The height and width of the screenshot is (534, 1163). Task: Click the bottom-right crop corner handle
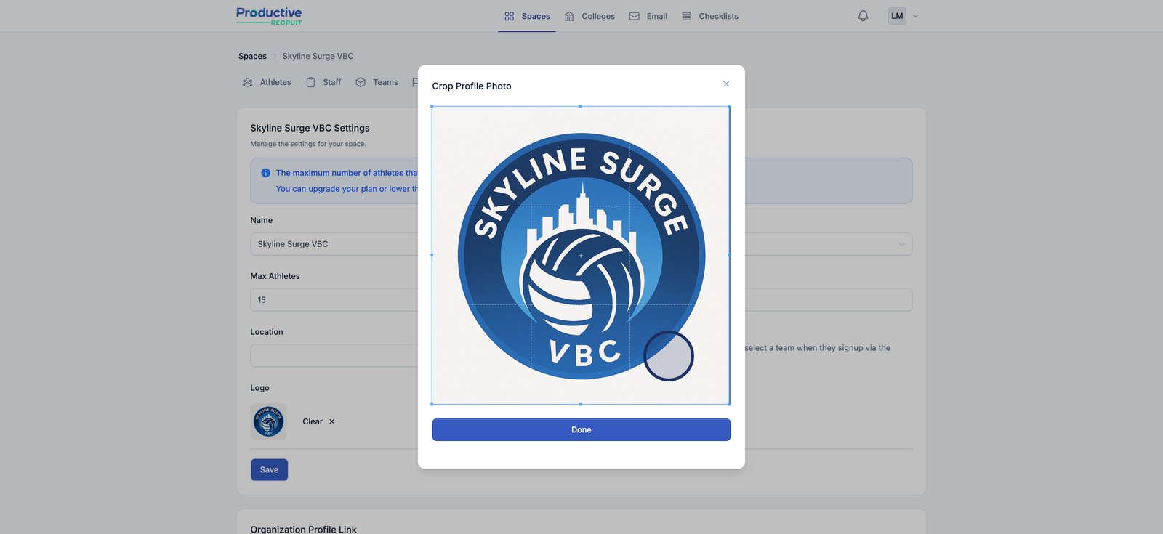coord(729,404)
